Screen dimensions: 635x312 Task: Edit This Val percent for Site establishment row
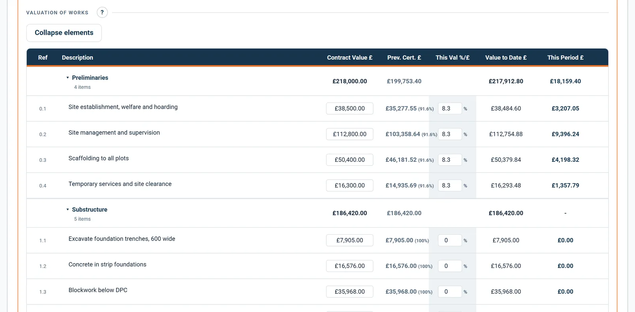[450, 108]
